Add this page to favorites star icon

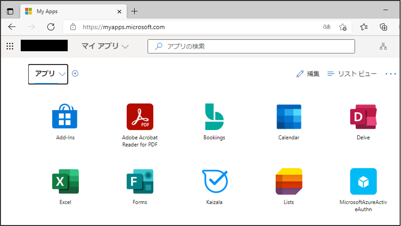click(343, 27)
